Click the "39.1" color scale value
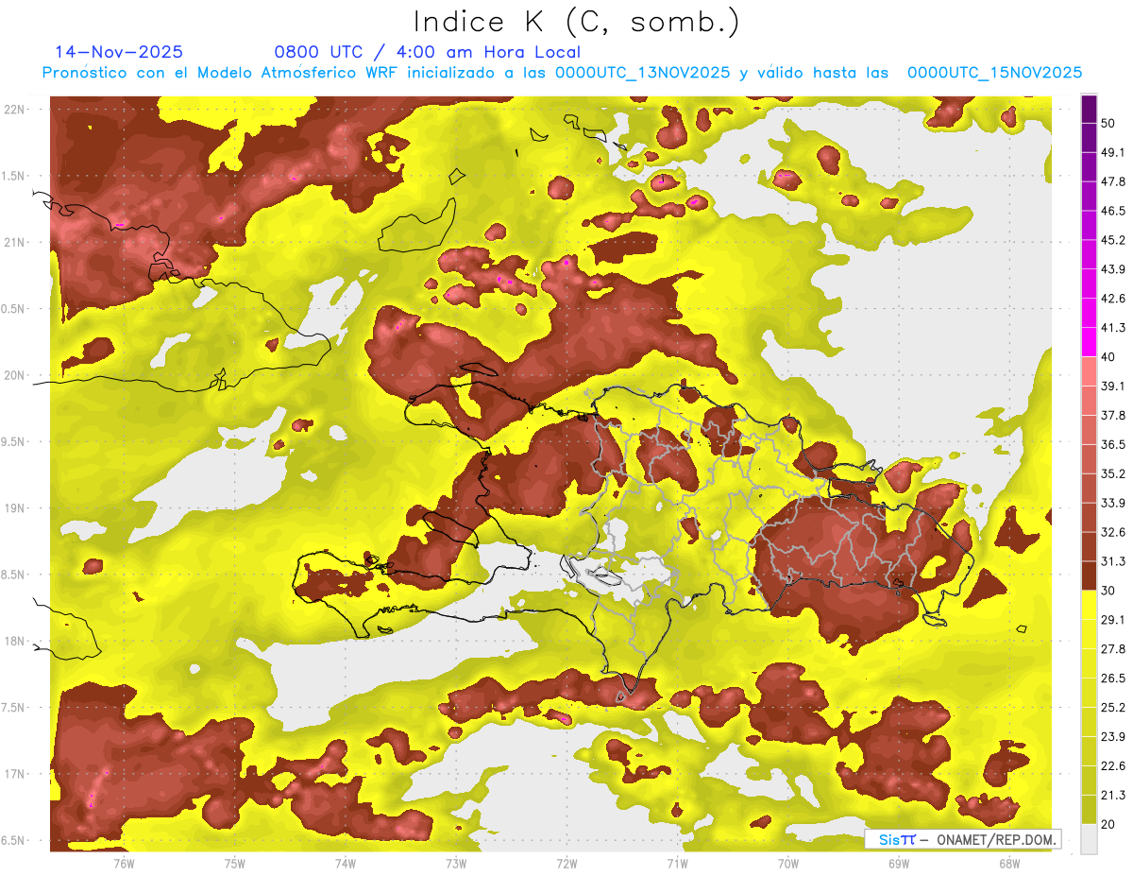Screen dimensions: 1133x876 point(1113,386)
